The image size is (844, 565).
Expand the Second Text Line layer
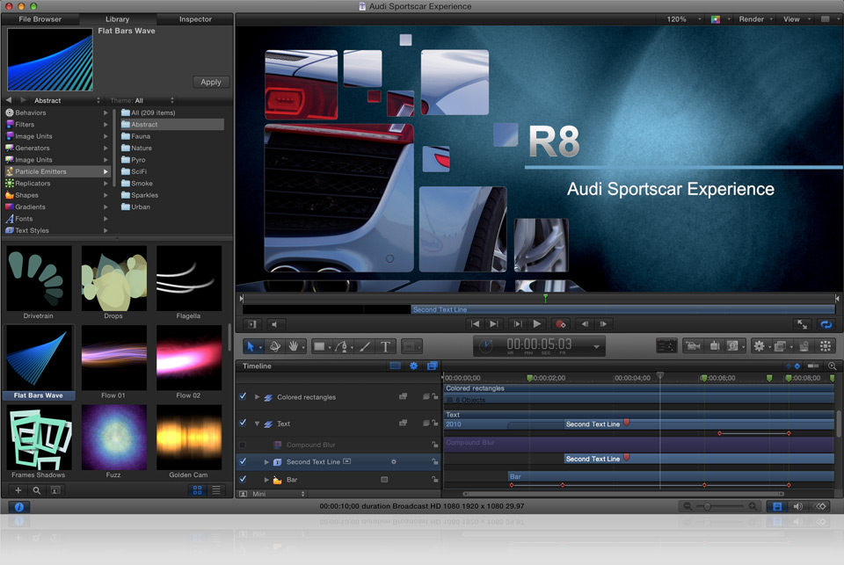click(266, 461)
